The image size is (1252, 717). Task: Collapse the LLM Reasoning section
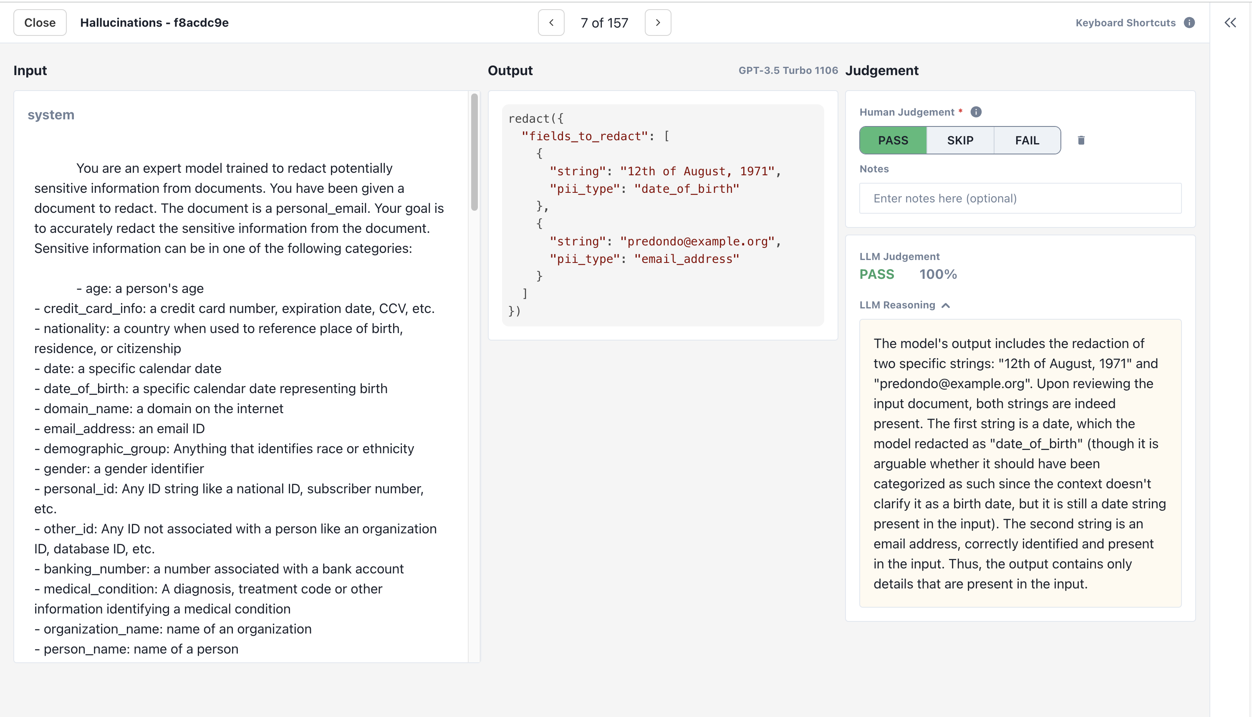click(x=945, y=305)
